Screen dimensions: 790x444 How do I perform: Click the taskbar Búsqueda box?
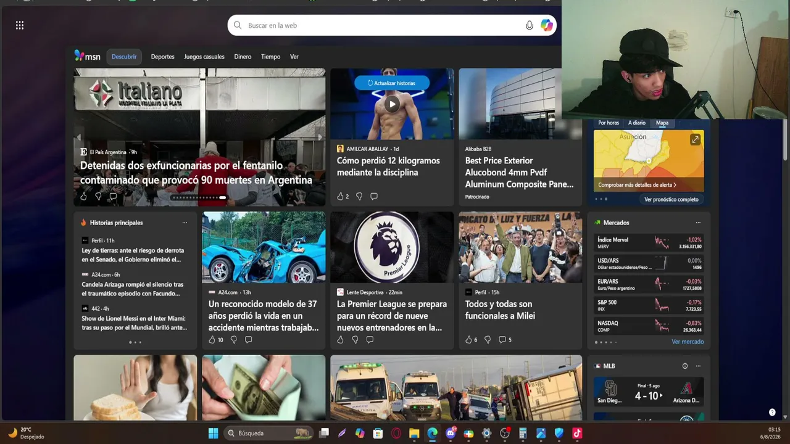(x=267, y=434)
